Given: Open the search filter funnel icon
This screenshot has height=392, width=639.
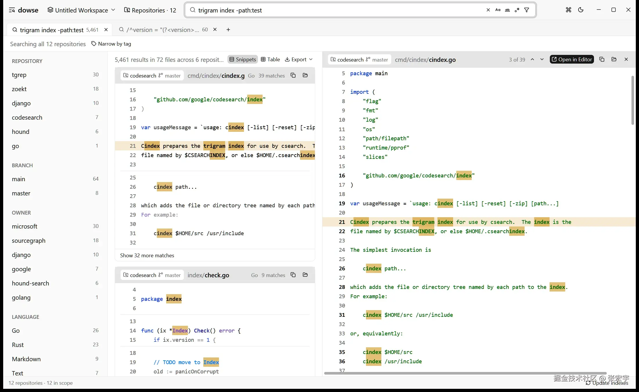Looking at the screenshot, I should coord(527,10).
